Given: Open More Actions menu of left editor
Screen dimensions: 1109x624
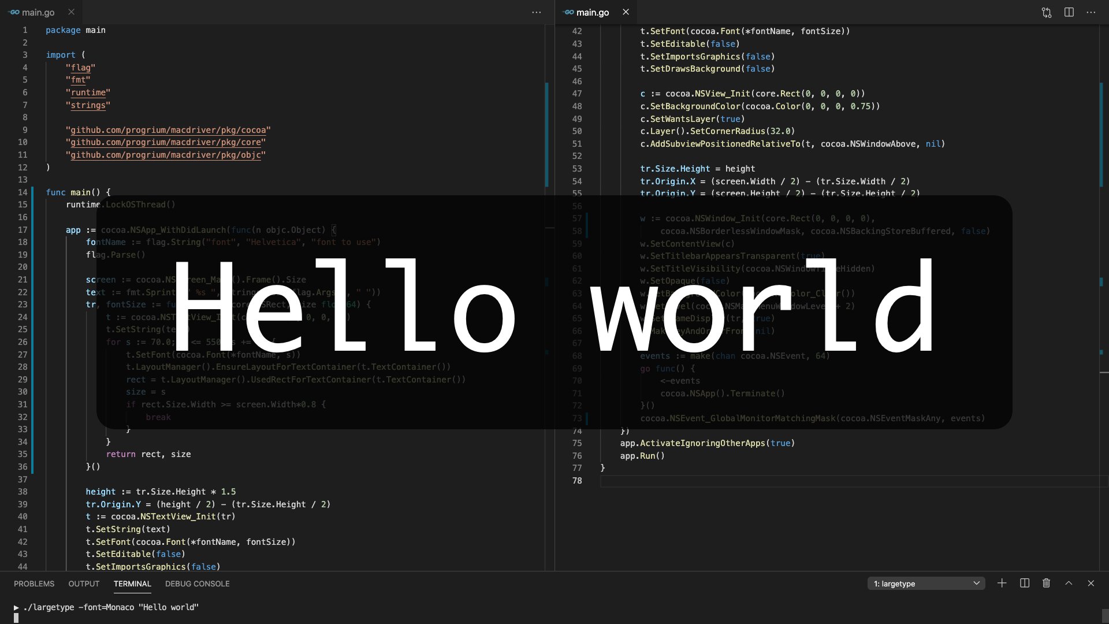Looking at the screenshot, I should pyautogui.click(x=537, y=12).
